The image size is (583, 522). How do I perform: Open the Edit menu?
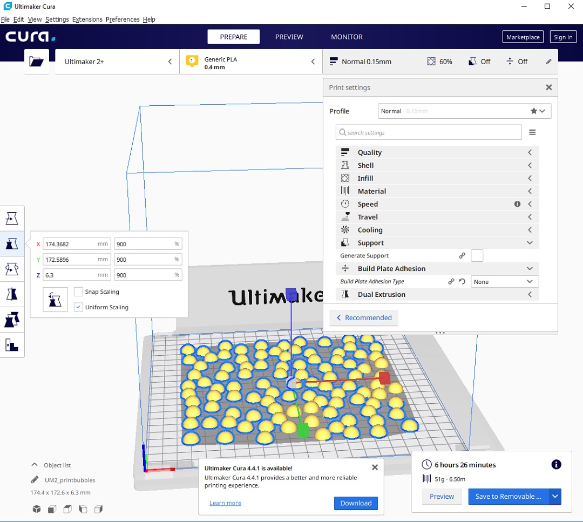pos(18,19)
